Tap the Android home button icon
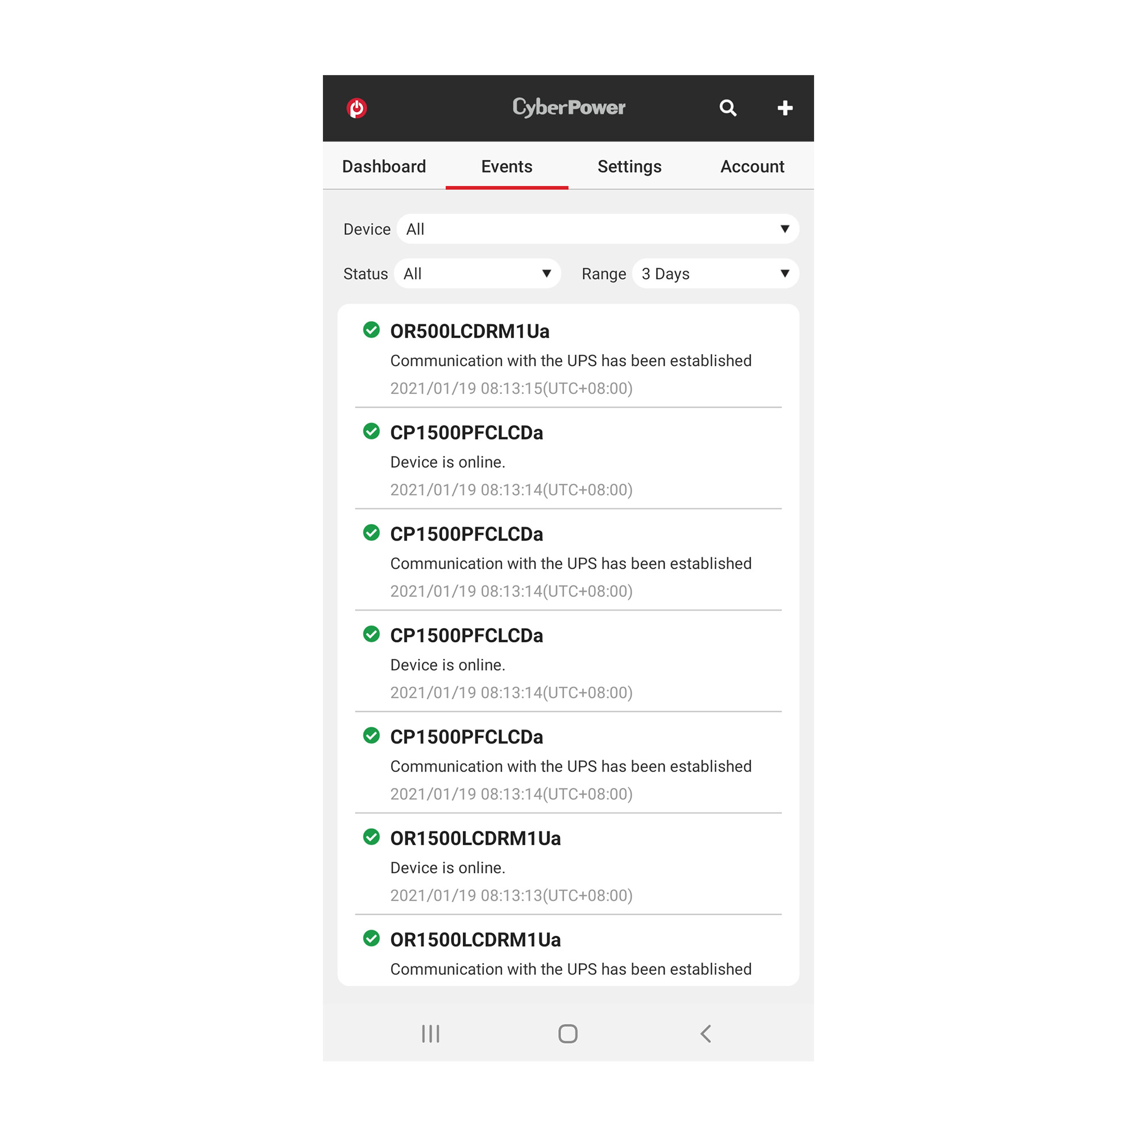The height and width of the screenshot is (1137, 1137). point(568,1034)
